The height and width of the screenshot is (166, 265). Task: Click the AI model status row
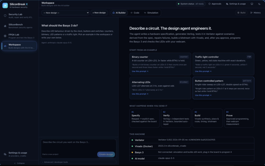click(x=192, y=158)
